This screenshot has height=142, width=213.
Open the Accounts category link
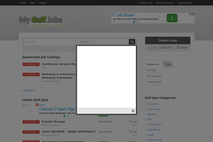coord(152,104)
